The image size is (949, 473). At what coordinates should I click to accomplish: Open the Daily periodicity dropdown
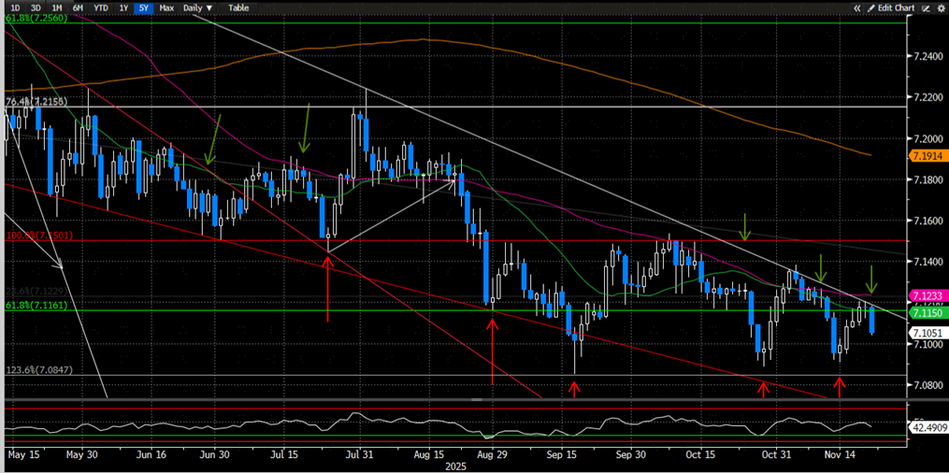[x=198, y=7]
